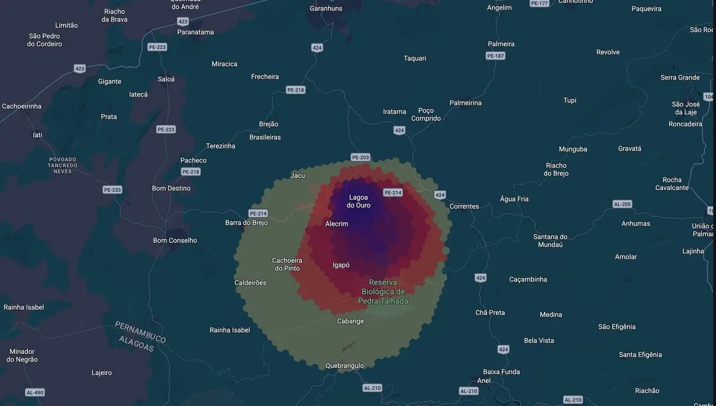Select the Chã Preta label

(x=490, y=312)
